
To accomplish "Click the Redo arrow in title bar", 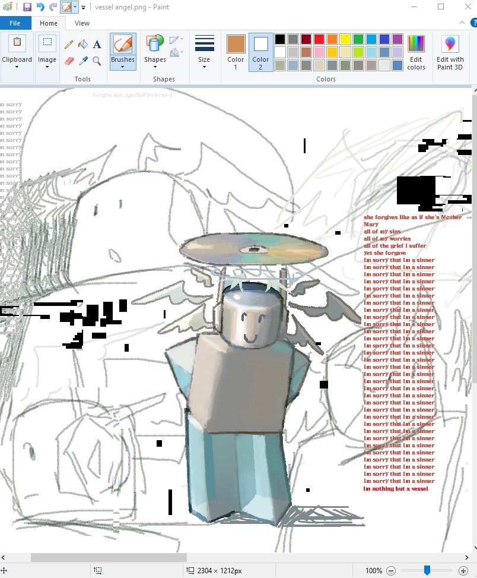I will [53, 7].
